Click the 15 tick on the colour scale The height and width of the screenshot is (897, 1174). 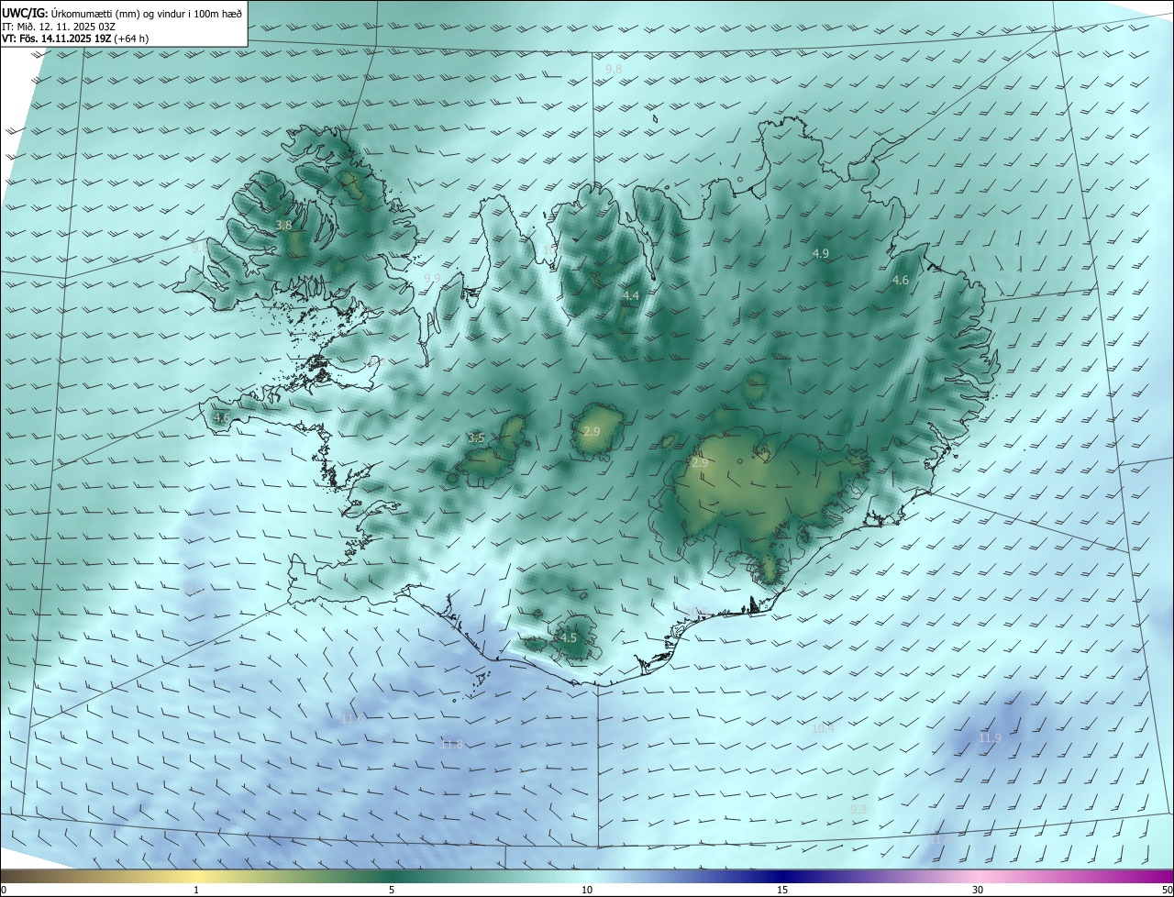point(782,890)
